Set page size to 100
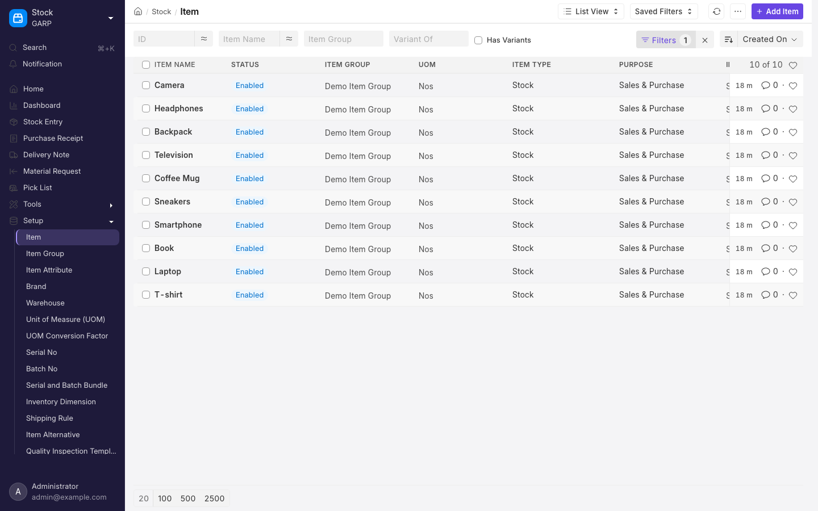 pyautogui.click(x=165, y=499)
